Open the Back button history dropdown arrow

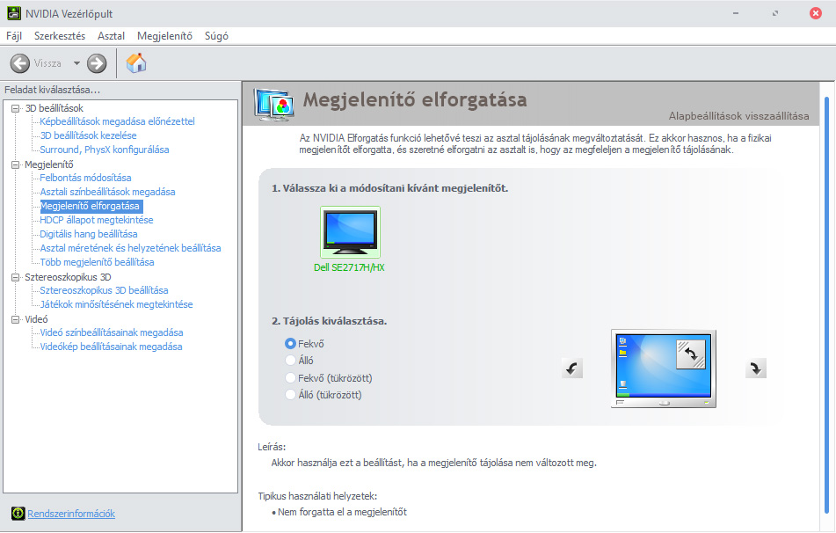click(76, 63)
